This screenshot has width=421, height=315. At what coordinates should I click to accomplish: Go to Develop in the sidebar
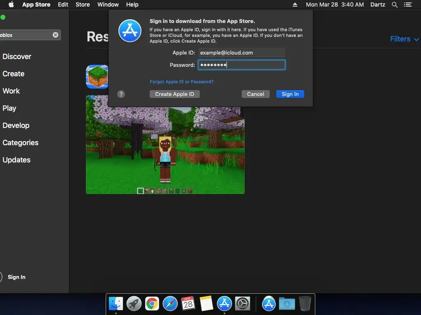(16, 126)
